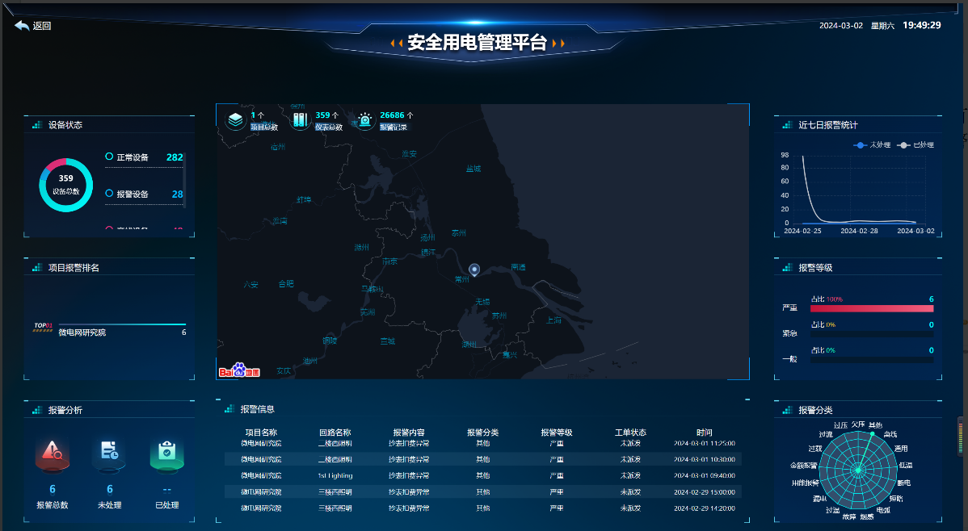
Task: Click the 仪表总数 meter icon
Action: click(x=301, y=120)
